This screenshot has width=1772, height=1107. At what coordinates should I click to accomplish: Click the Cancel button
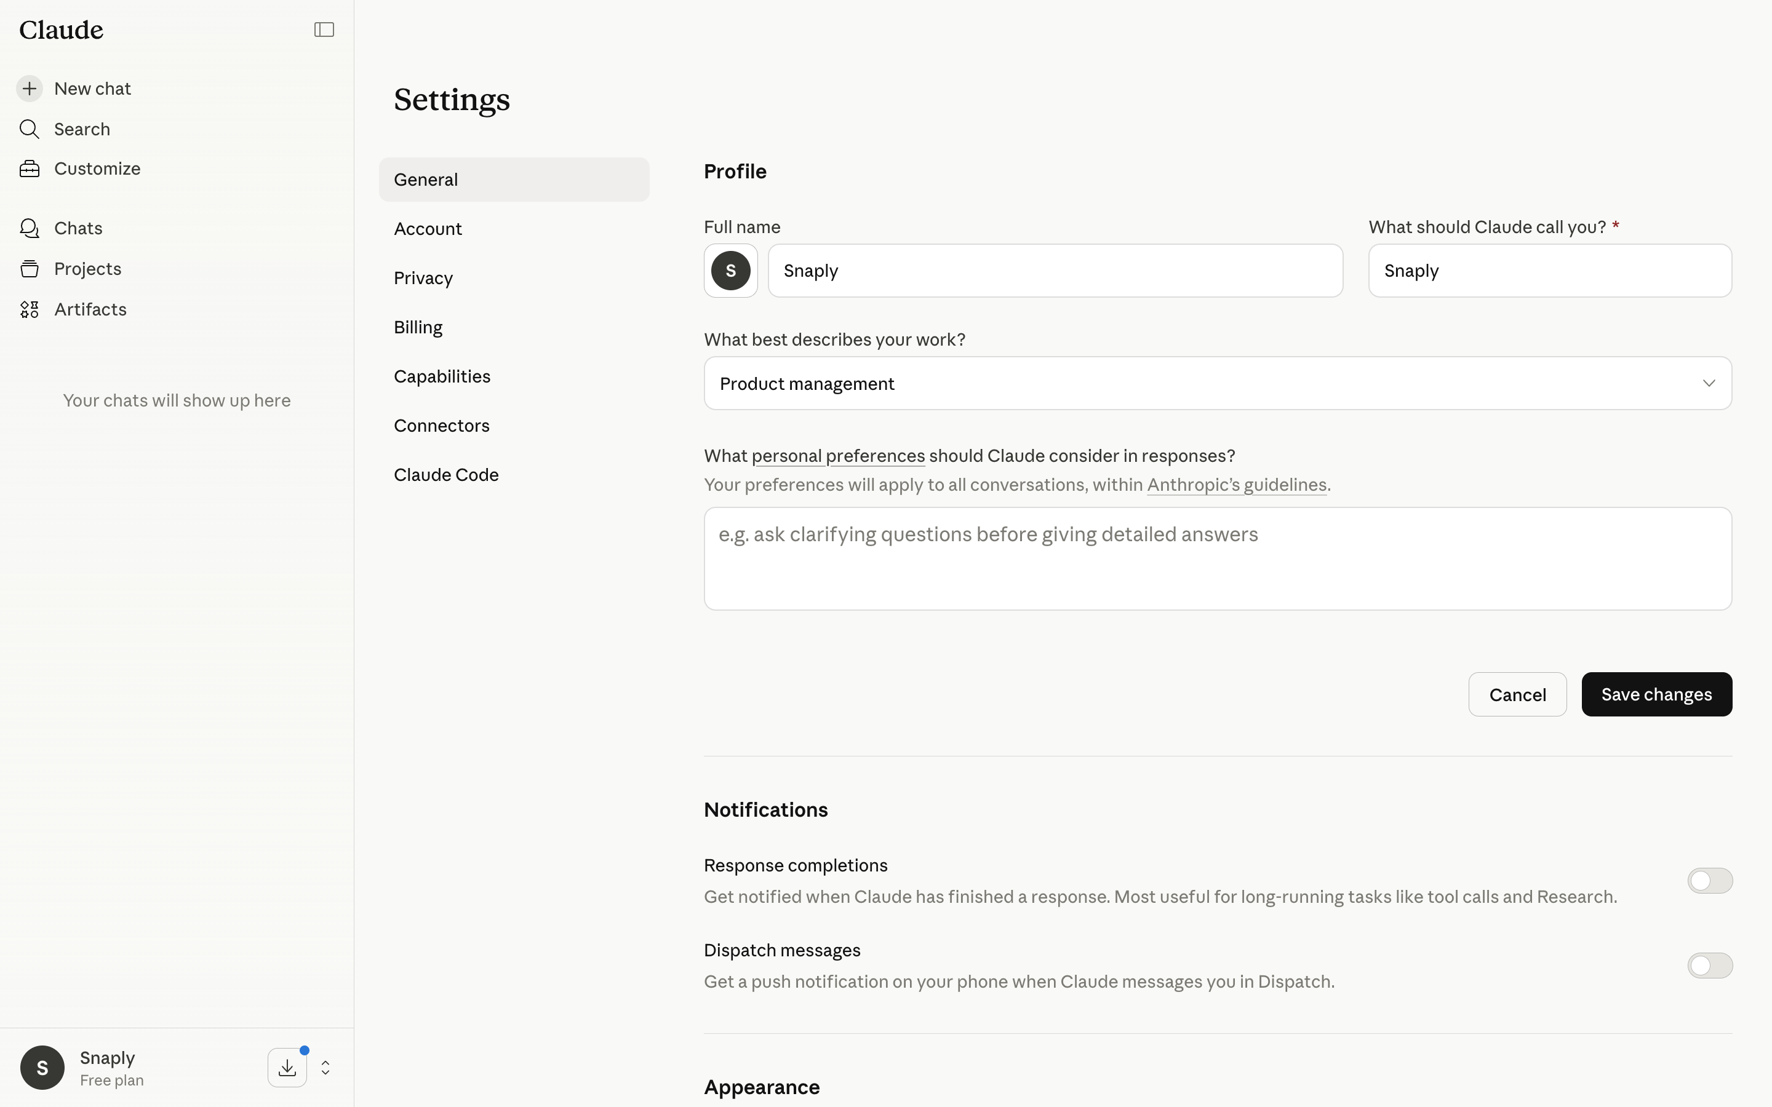(x=1517, y=694)
